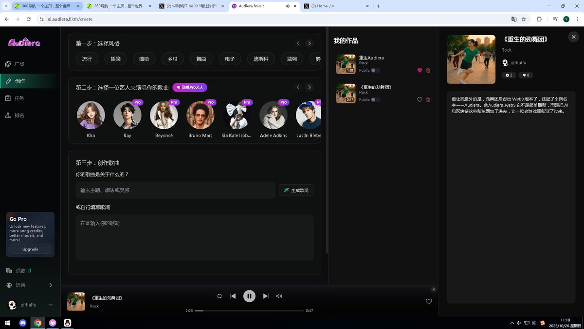Viewport: 584px width, 329px height.
Task: Select artist Justin Bieber avatar
Action: pyautogui.click(x=308, y=115)
